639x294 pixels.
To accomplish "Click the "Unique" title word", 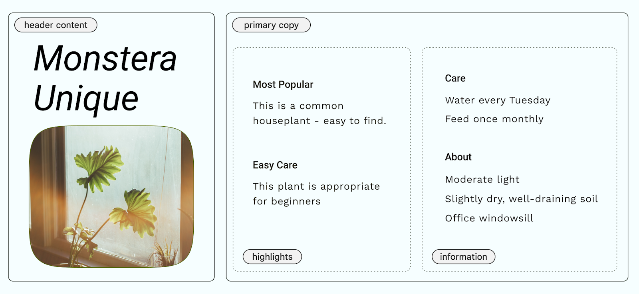I will [x=86, y=98].
